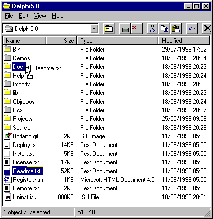Click the Undo arrow toolbar icon
Image resolution: width=213 pixels, height=219 pixels.
(x=192, y=29)
